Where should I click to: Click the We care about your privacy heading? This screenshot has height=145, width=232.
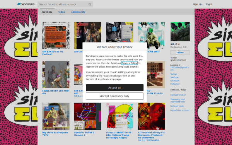click(x=115, y=47)
